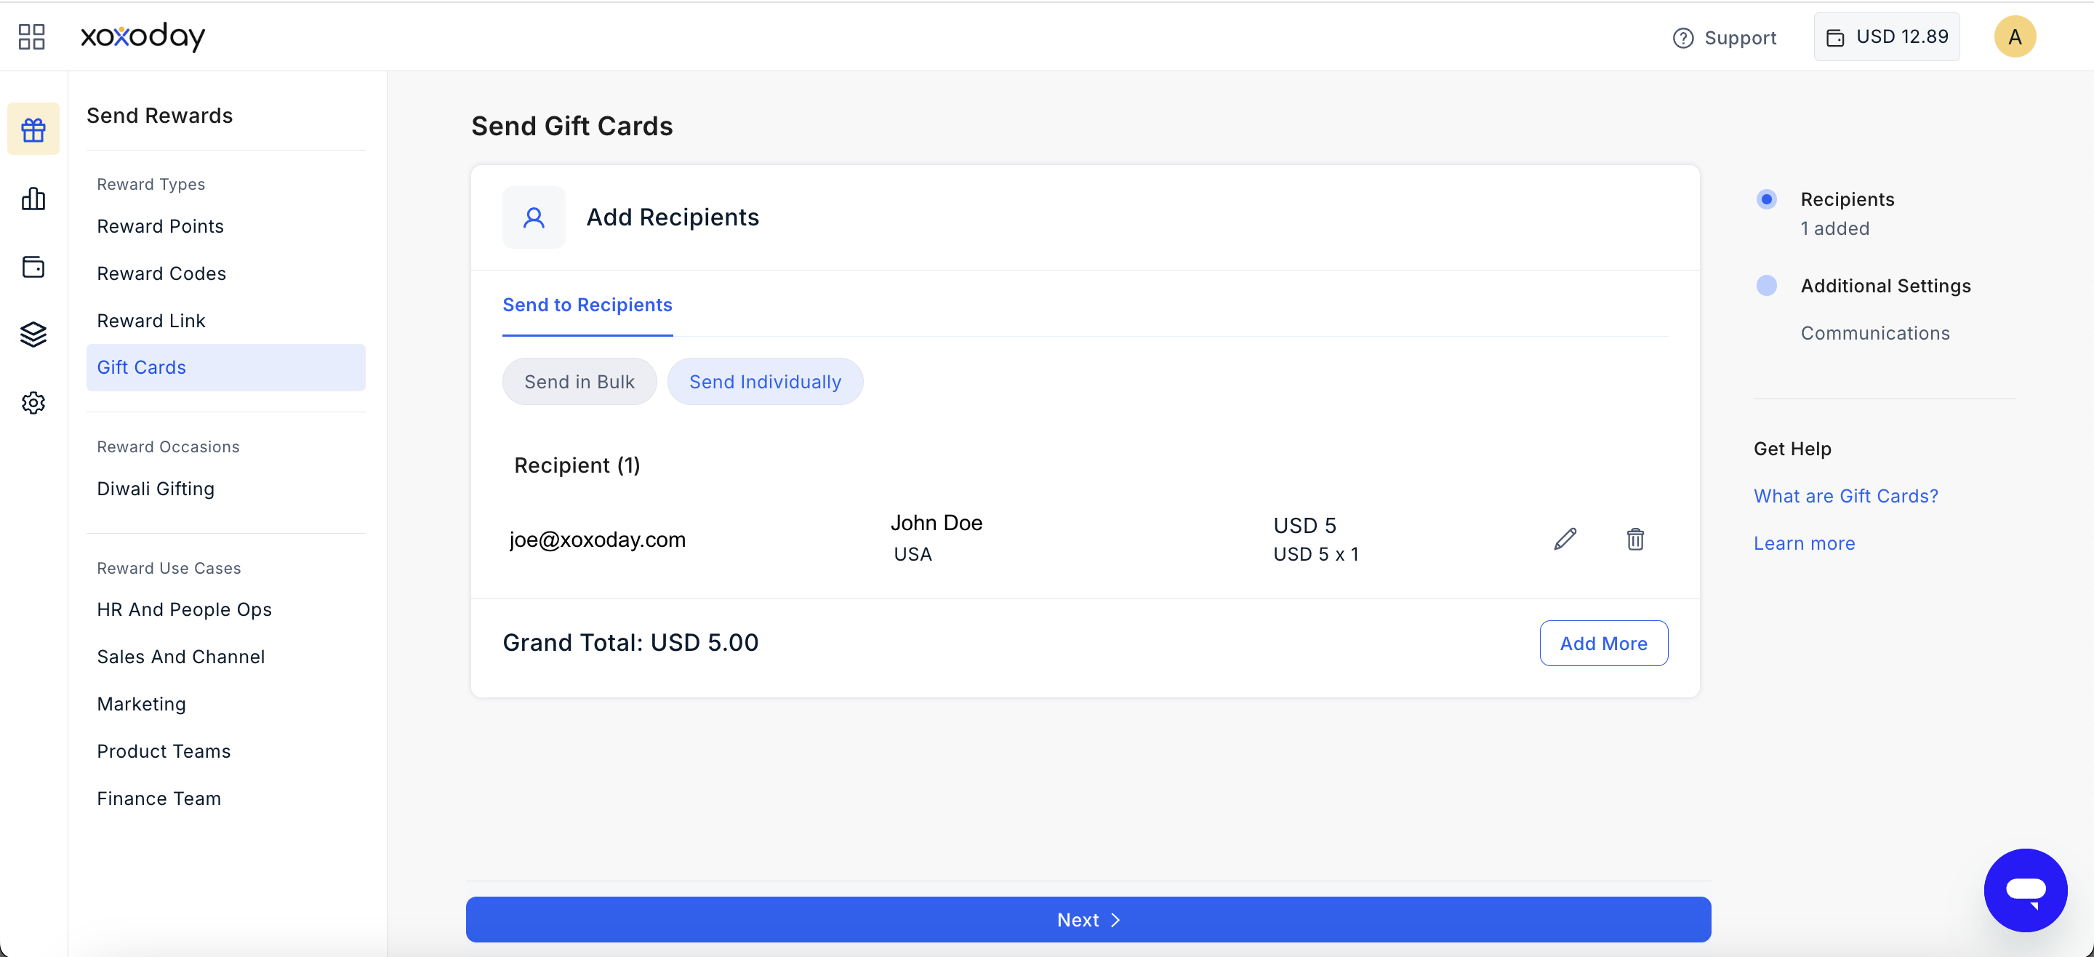Open HR And People Ops use case
The height and width of the screenshot is (957, 2094).
[184, 609]
